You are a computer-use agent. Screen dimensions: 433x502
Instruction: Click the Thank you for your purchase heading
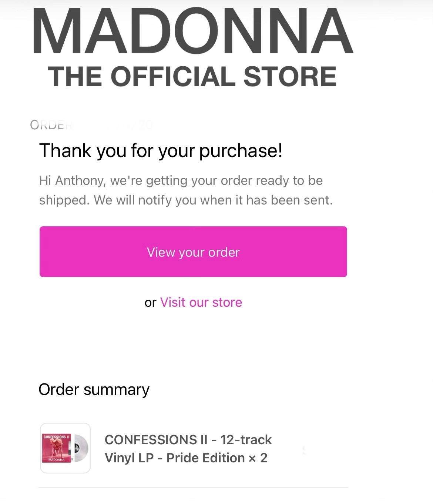[x=161, y=150]
